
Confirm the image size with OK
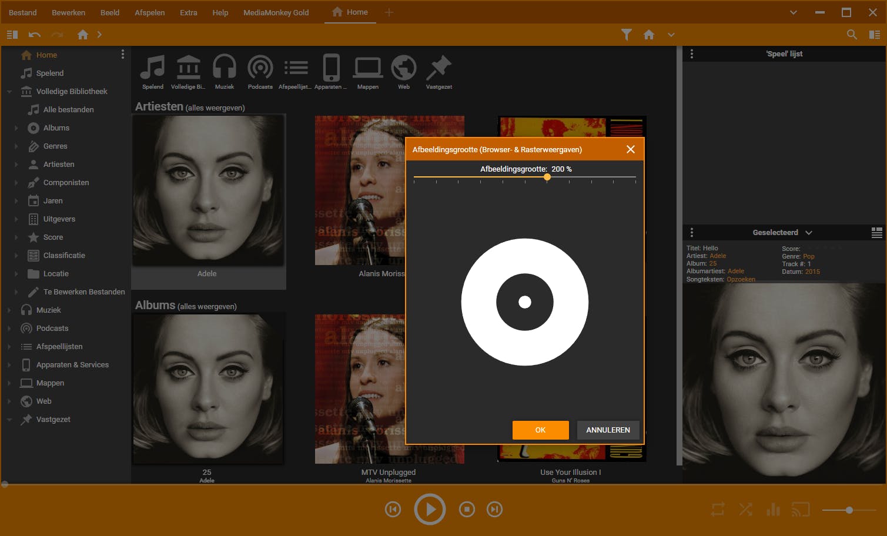[541, 430]
